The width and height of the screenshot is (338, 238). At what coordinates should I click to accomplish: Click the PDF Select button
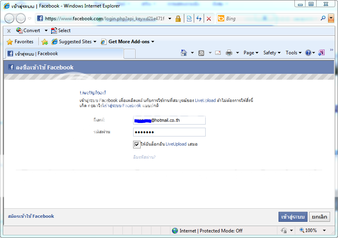click(x=61, y=31)
